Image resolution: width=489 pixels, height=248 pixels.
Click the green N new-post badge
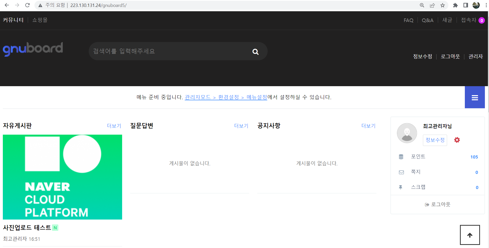[55, 228]
